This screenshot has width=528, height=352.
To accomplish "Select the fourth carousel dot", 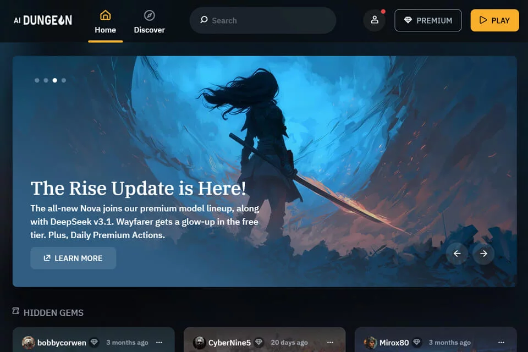I will [x=64, y=80].
